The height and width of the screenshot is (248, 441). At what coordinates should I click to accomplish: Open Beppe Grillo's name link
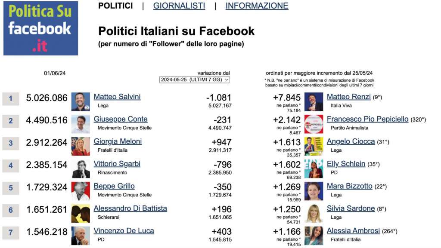[114, 186]
